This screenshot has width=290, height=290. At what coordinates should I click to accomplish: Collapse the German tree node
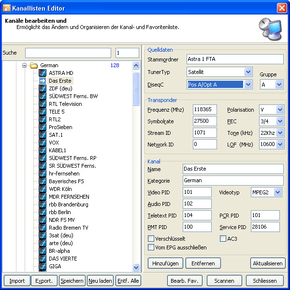pos(24,65)
